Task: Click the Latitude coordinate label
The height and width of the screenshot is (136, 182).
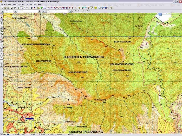Action: [77, 11]
